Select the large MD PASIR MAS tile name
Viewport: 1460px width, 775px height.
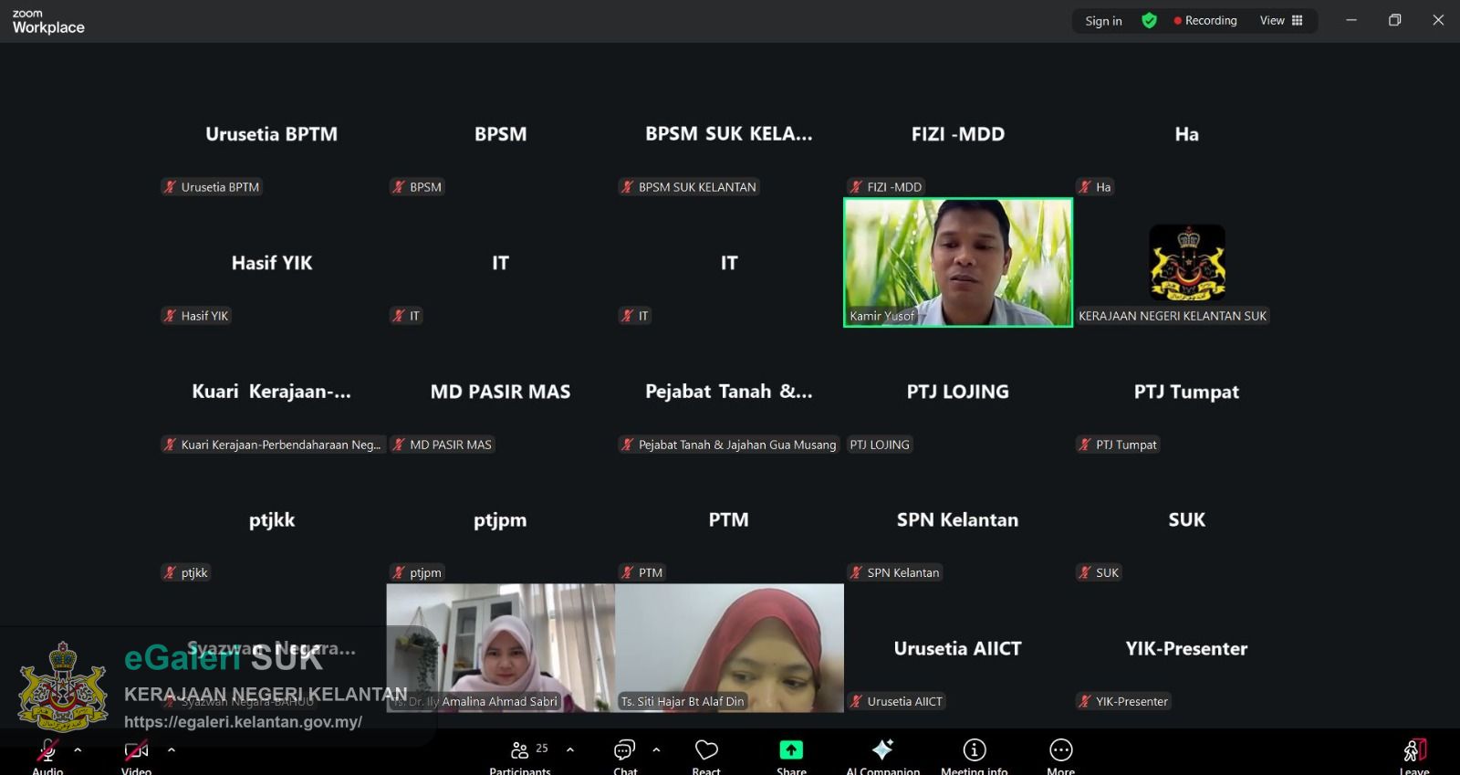500,392
